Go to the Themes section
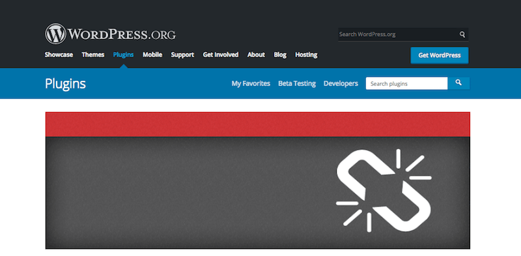The image size is (521, 256). (93, 55)
